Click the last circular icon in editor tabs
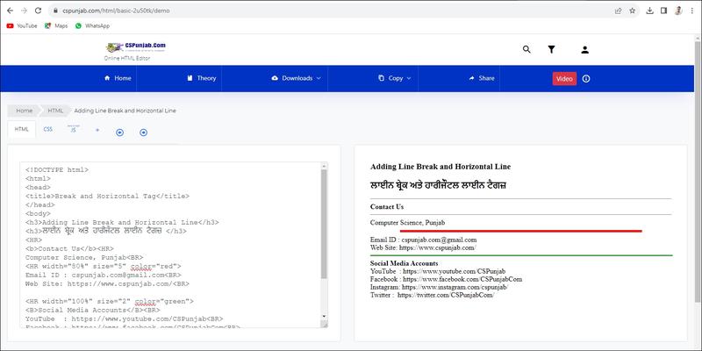702x351 pixels. click(143, 132)
